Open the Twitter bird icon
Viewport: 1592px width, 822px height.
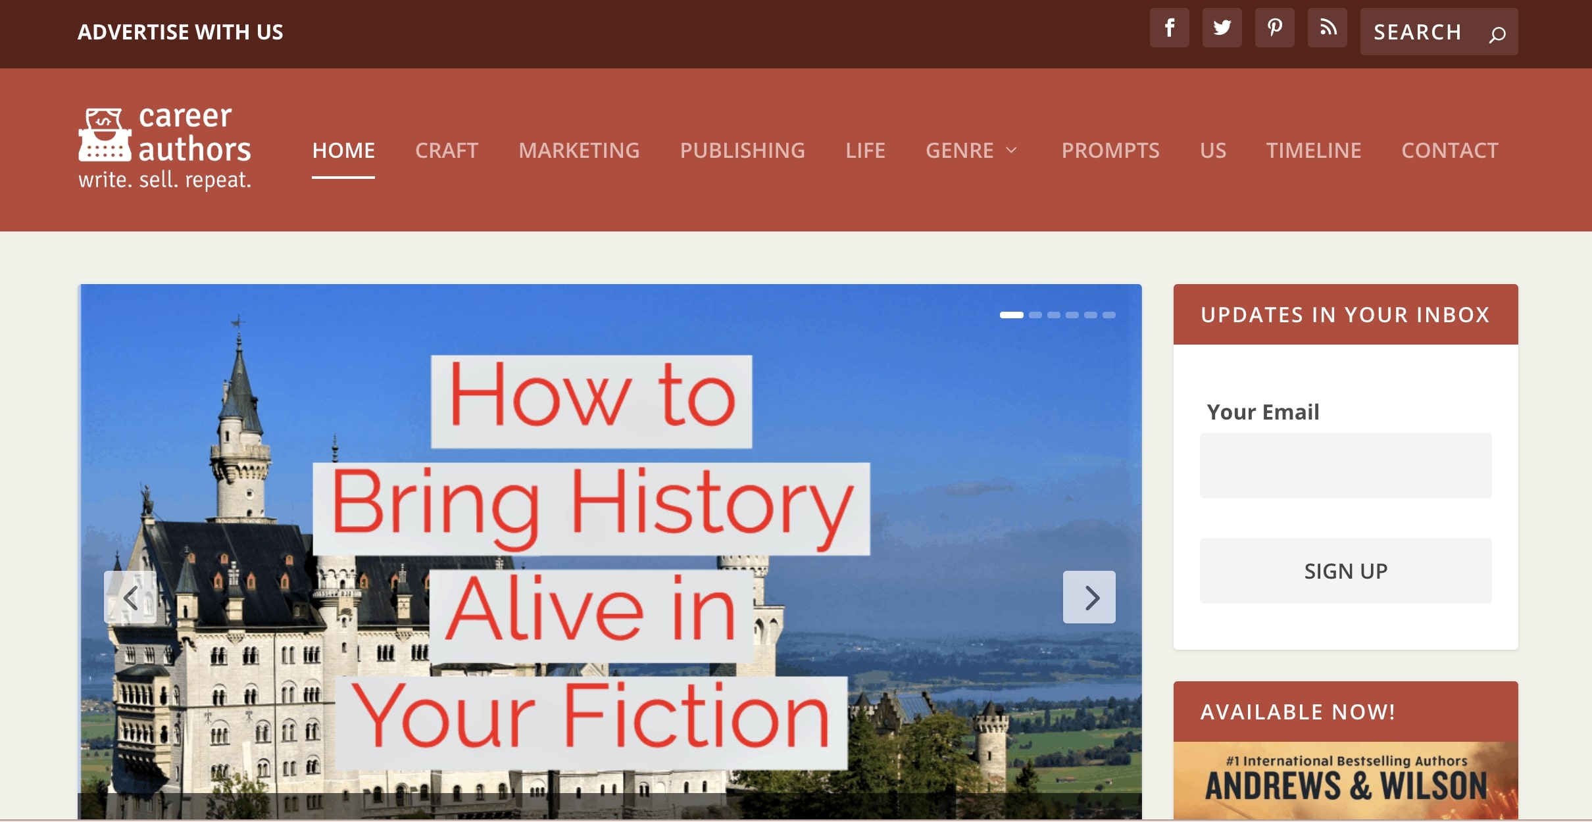1222,28
